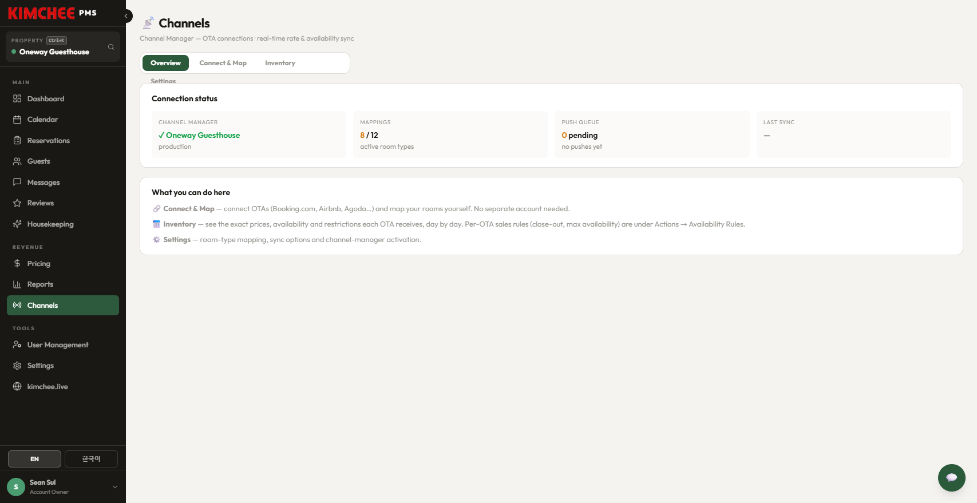Open the chat bubble widget
977x503 pixels.
click(x=951, y=478)
